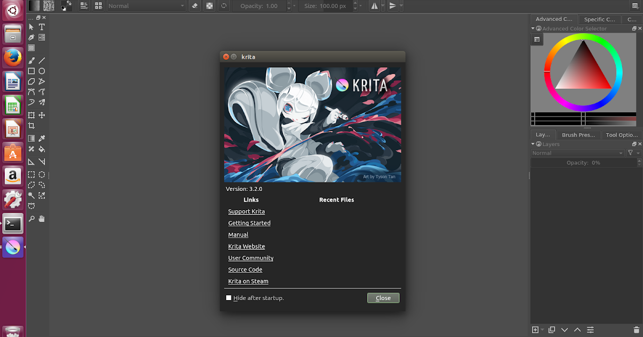Open the User Community link
This screenshot has width=643, height=337.
tap(251, 258)
